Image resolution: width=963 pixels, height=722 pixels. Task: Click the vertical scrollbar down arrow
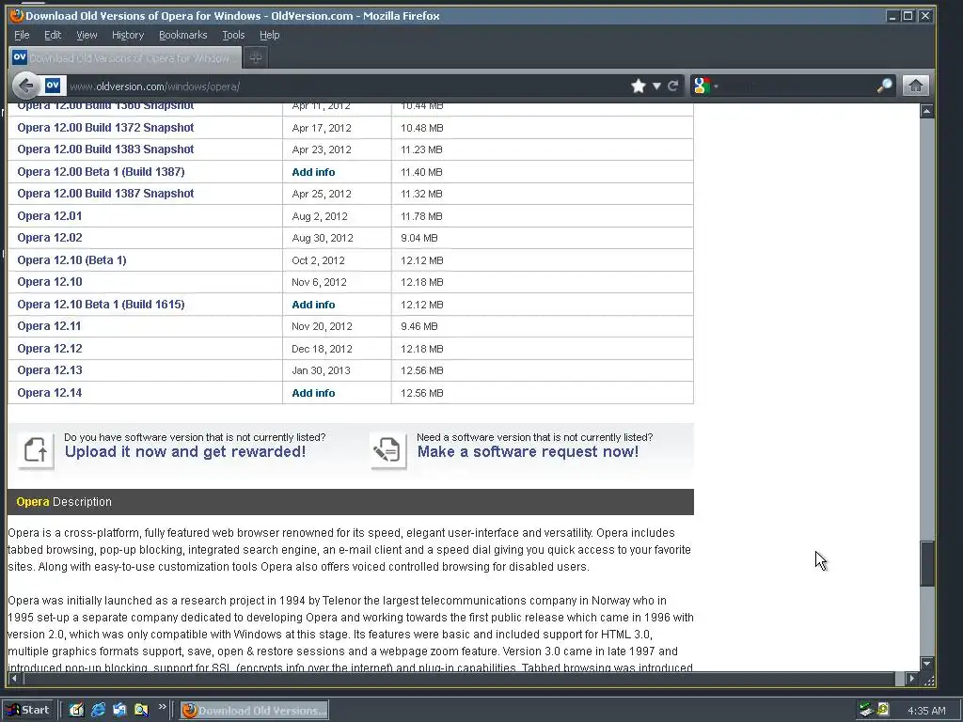926,663
